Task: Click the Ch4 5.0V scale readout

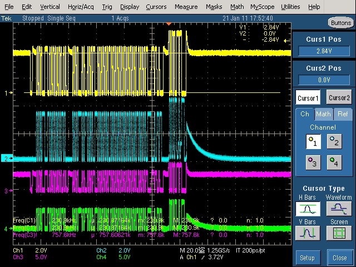Action: [x=113, y=257]
